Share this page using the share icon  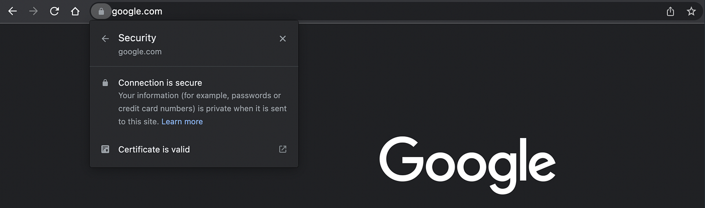pos(670,11)
